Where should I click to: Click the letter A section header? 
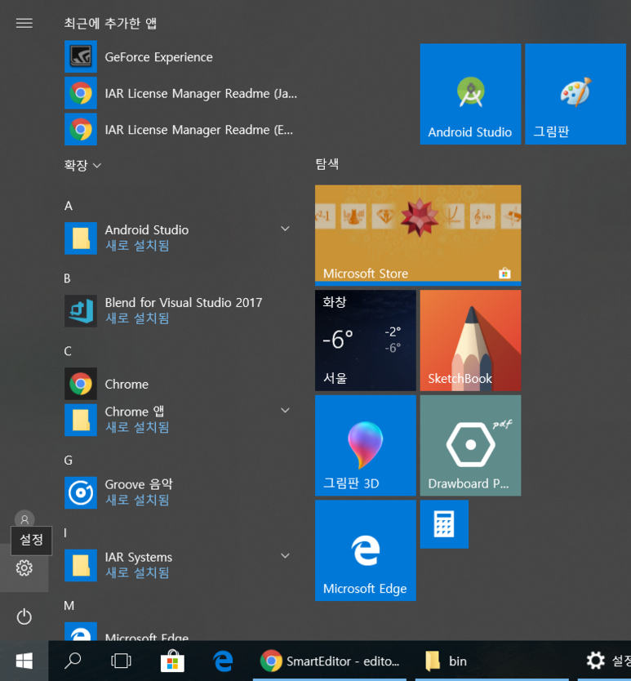click(x=69, y=206)
